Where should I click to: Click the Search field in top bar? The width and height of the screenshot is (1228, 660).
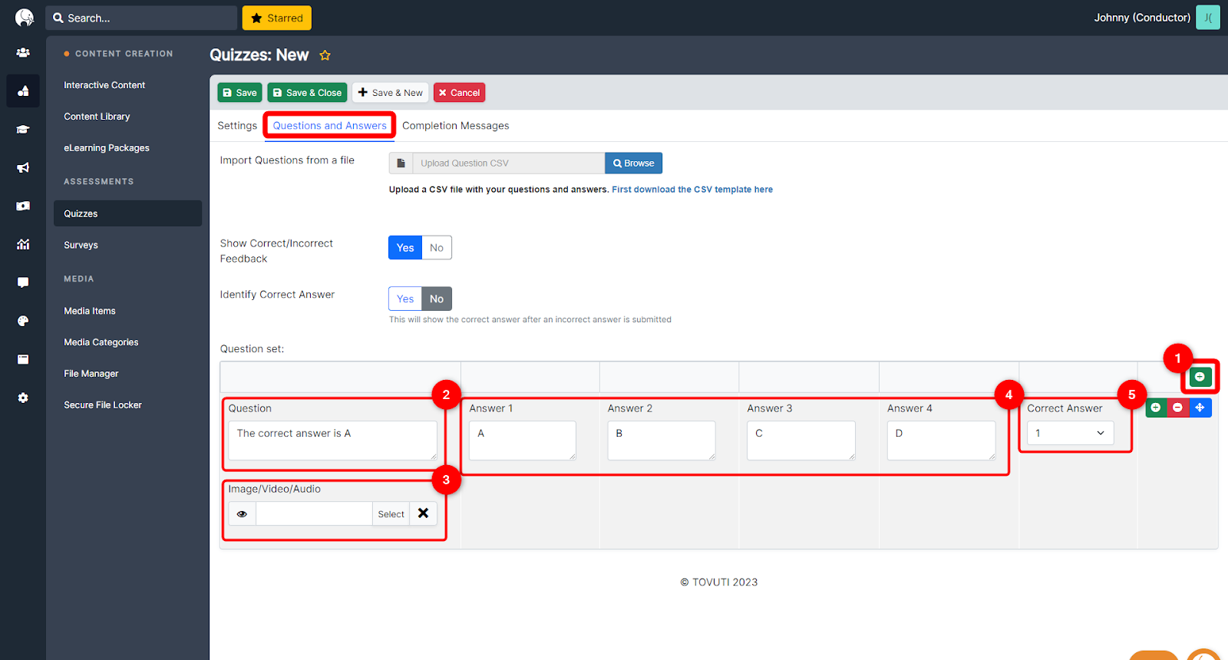pos(141,18)
